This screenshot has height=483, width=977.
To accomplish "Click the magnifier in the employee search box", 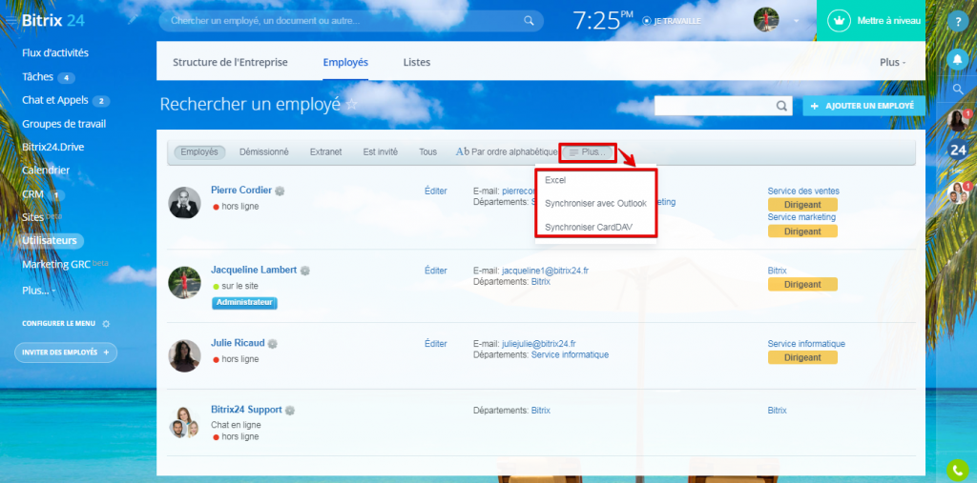I will (781, 106).
